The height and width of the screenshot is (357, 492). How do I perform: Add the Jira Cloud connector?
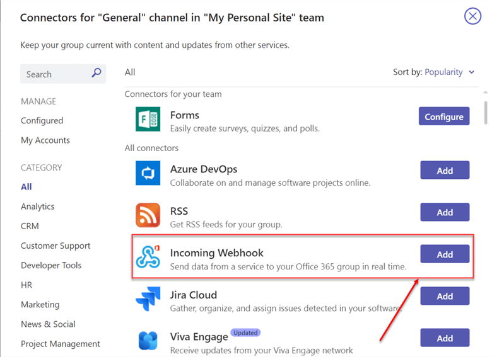click(445, 296)
